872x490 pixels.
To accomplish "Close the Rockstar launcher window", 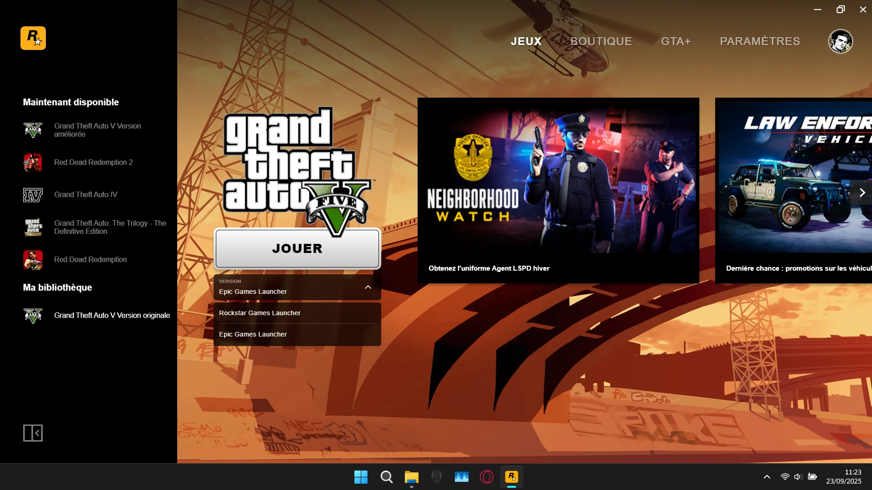I will [x=863, y=10].
